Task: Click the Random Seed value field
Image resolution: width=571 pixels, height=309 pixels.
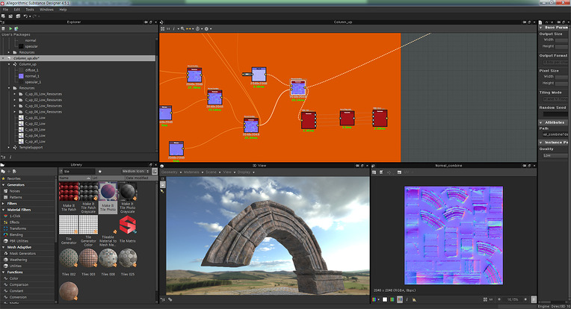Action: (555, 114)
